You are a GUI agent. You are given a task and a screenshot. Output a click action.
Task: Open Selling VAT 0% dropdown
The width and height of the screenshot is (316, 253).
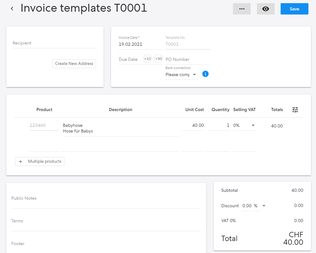click(x=245, y=126)
